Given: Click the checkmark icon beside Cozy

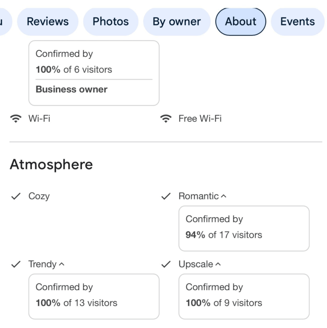Looking at the screenshot, I should (16, 196).
